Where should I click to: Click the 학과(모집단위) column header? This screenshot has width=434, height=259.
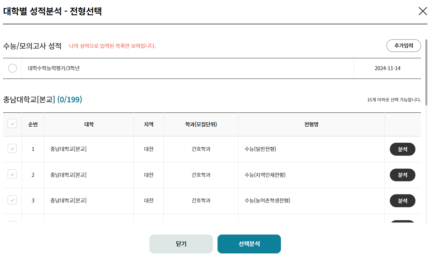point(201,124)
